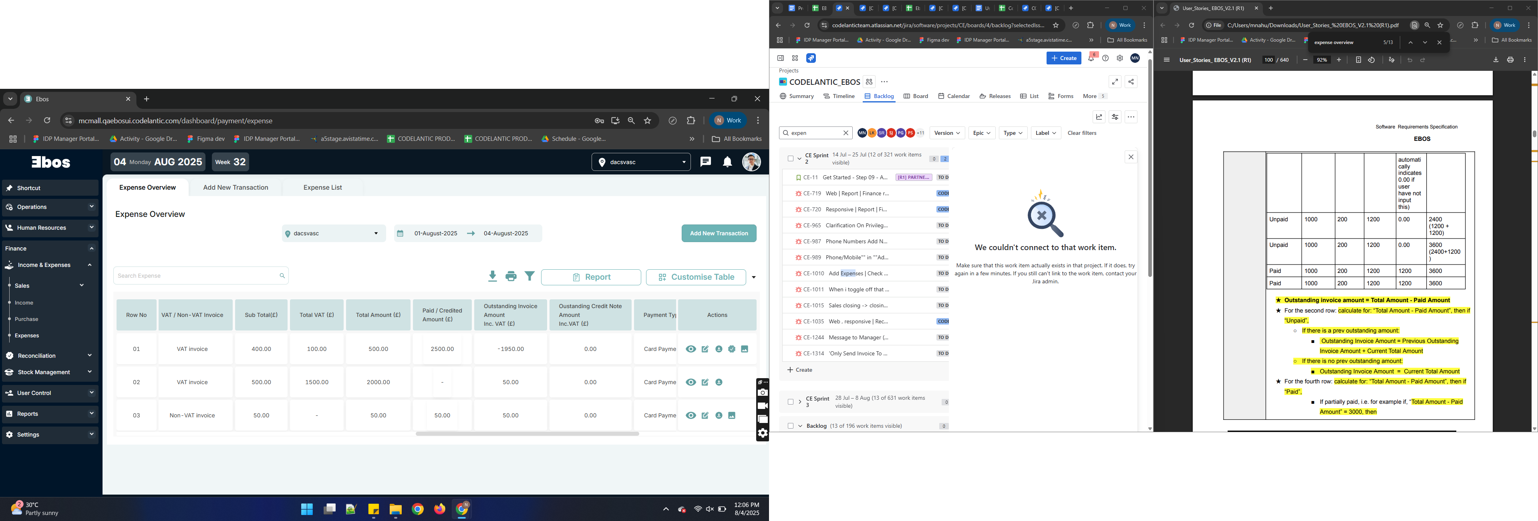The width and height of the screenshot is (1538, 521).
Task: Go to next PDF search result
Action: [1425, 42]
